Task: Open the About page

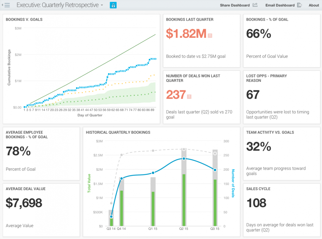Action: (314, 5)
